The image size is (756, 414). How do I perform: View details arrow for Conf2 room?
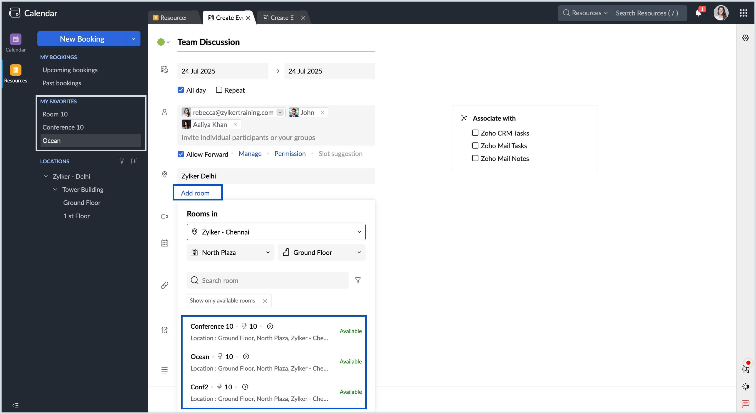[245, 387]
